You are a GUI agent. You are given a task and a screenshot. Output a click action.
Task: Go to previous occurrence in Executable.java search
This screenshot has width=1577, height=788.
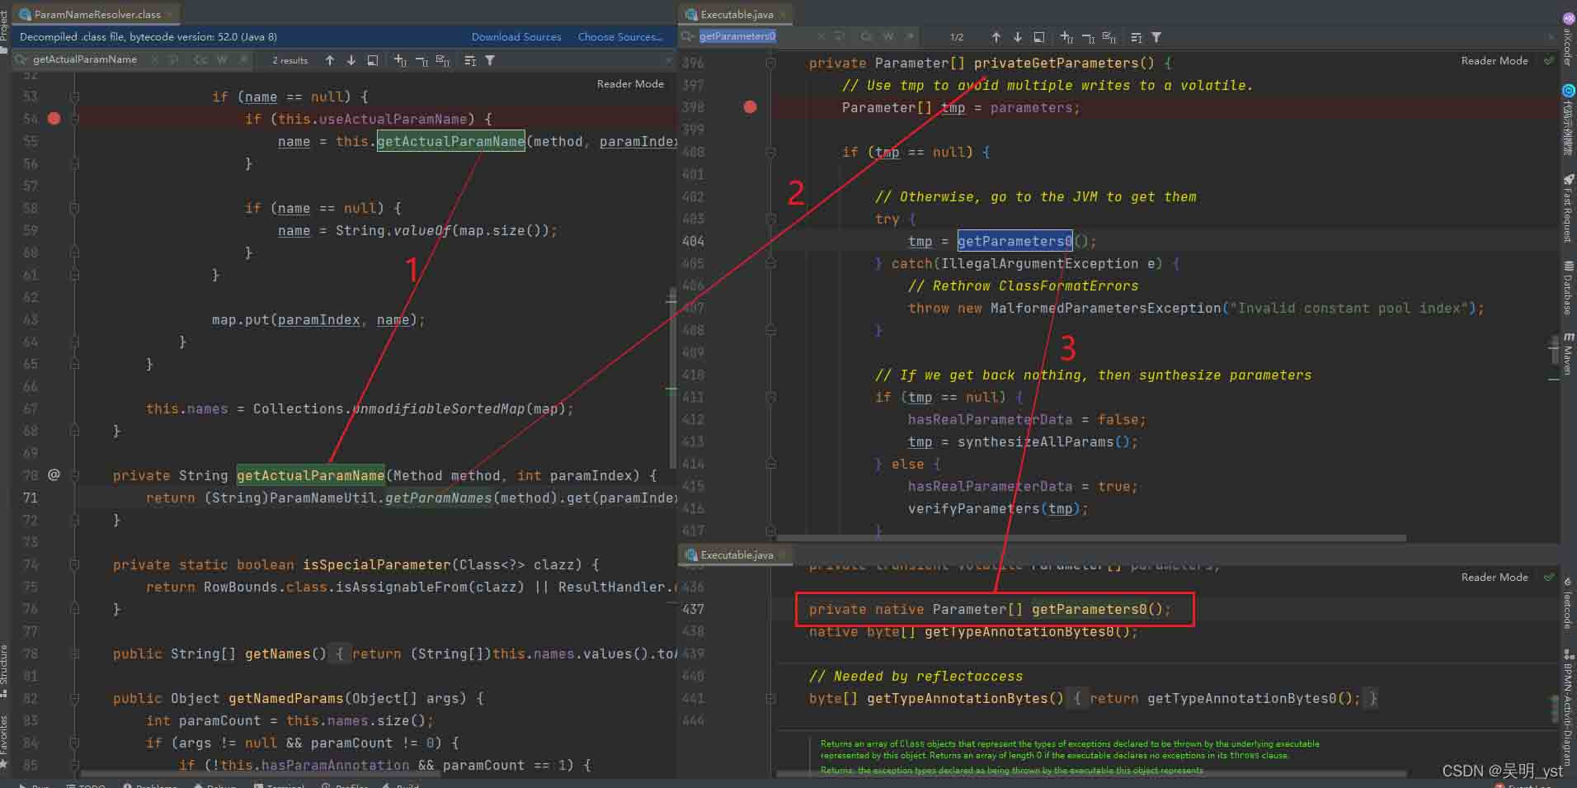pos(996,37)
